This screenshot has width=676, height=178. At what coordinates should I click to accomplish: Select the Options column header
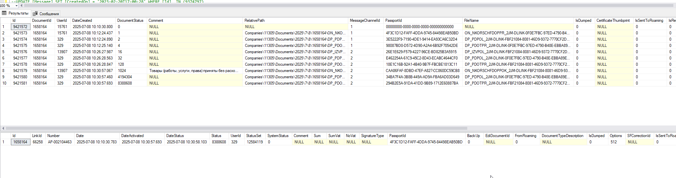tap(617, 136)
